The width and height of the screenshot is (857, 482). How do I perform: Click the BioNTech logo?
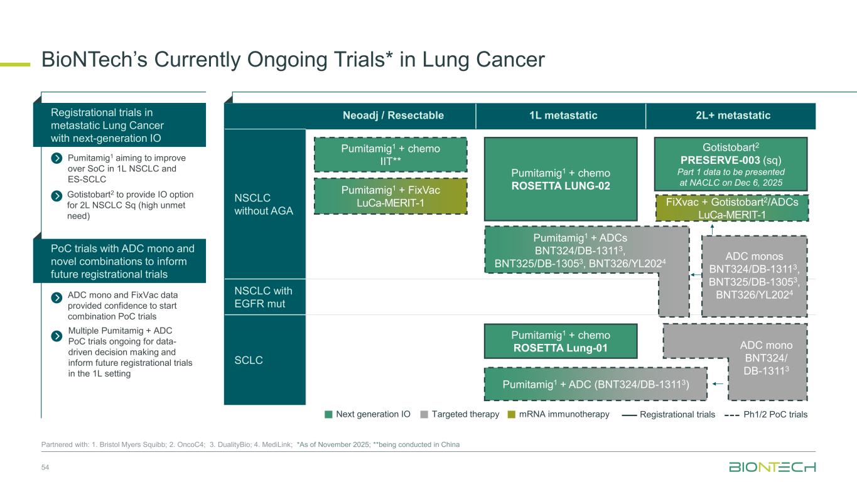[772, 468]
